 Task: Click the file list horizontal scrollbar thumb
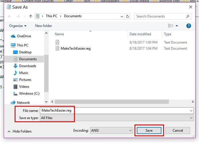coord(112,102)
